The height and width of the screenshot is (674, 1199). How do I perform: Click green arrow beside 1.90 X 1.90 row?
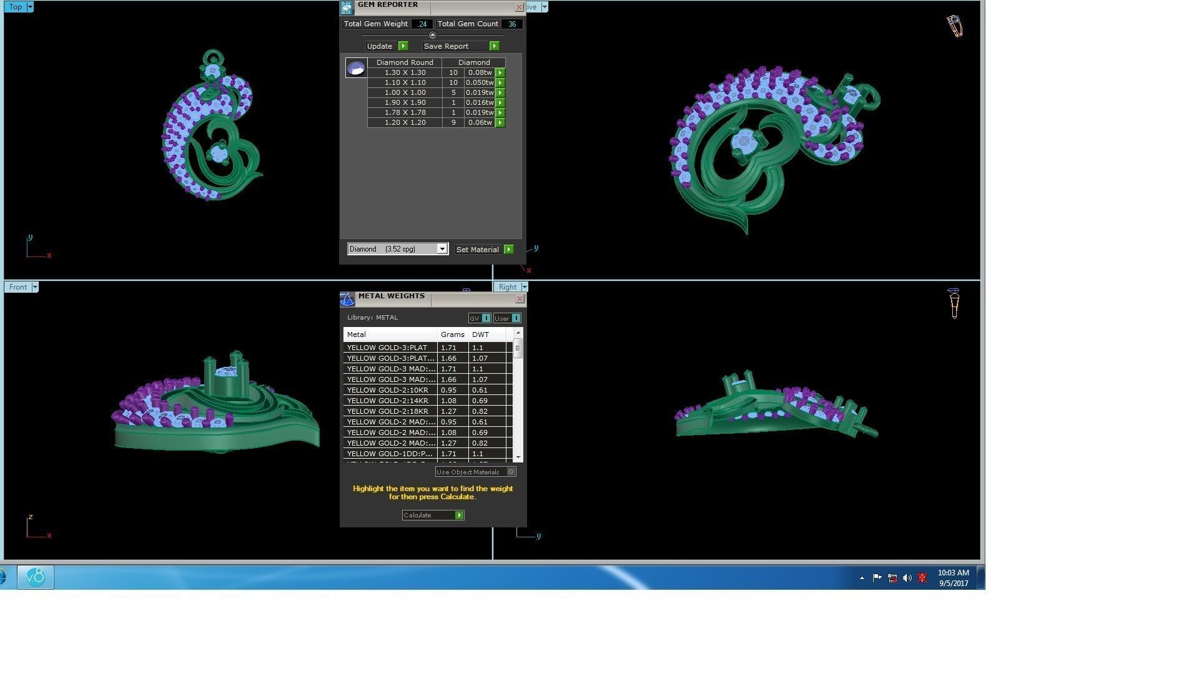[500, 103]
